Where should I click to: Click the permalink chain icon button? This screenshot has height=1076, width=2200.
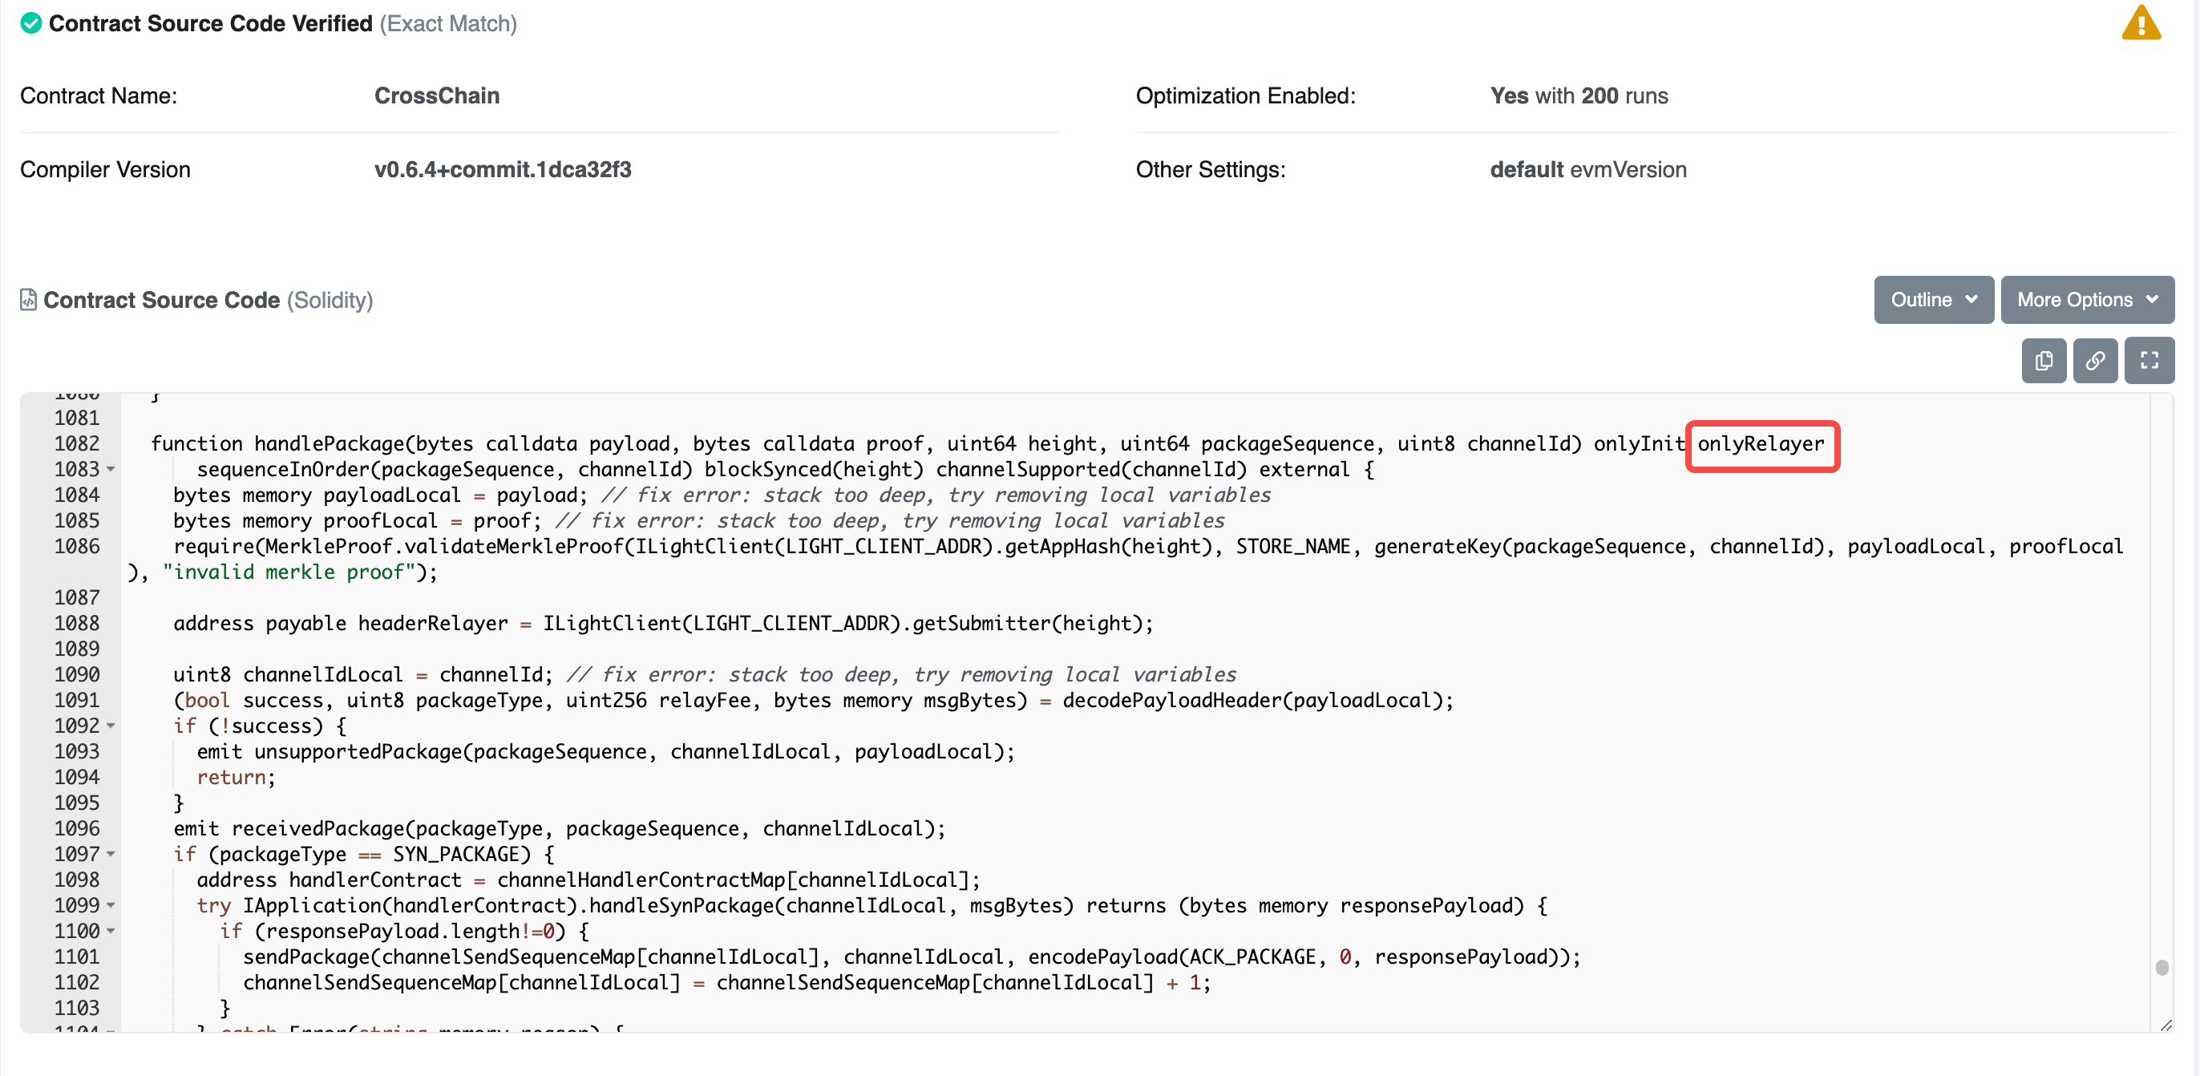[x=2094, y=362]
